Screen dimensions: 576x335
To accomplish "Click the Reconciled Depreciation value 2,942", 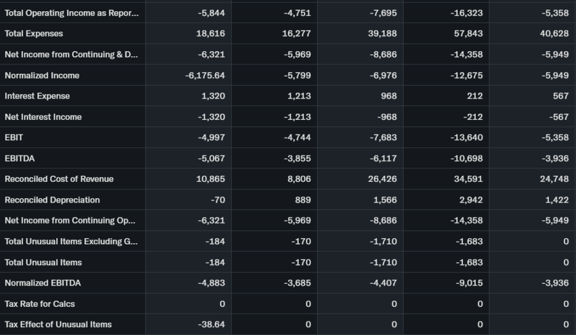I will (470, 200).
